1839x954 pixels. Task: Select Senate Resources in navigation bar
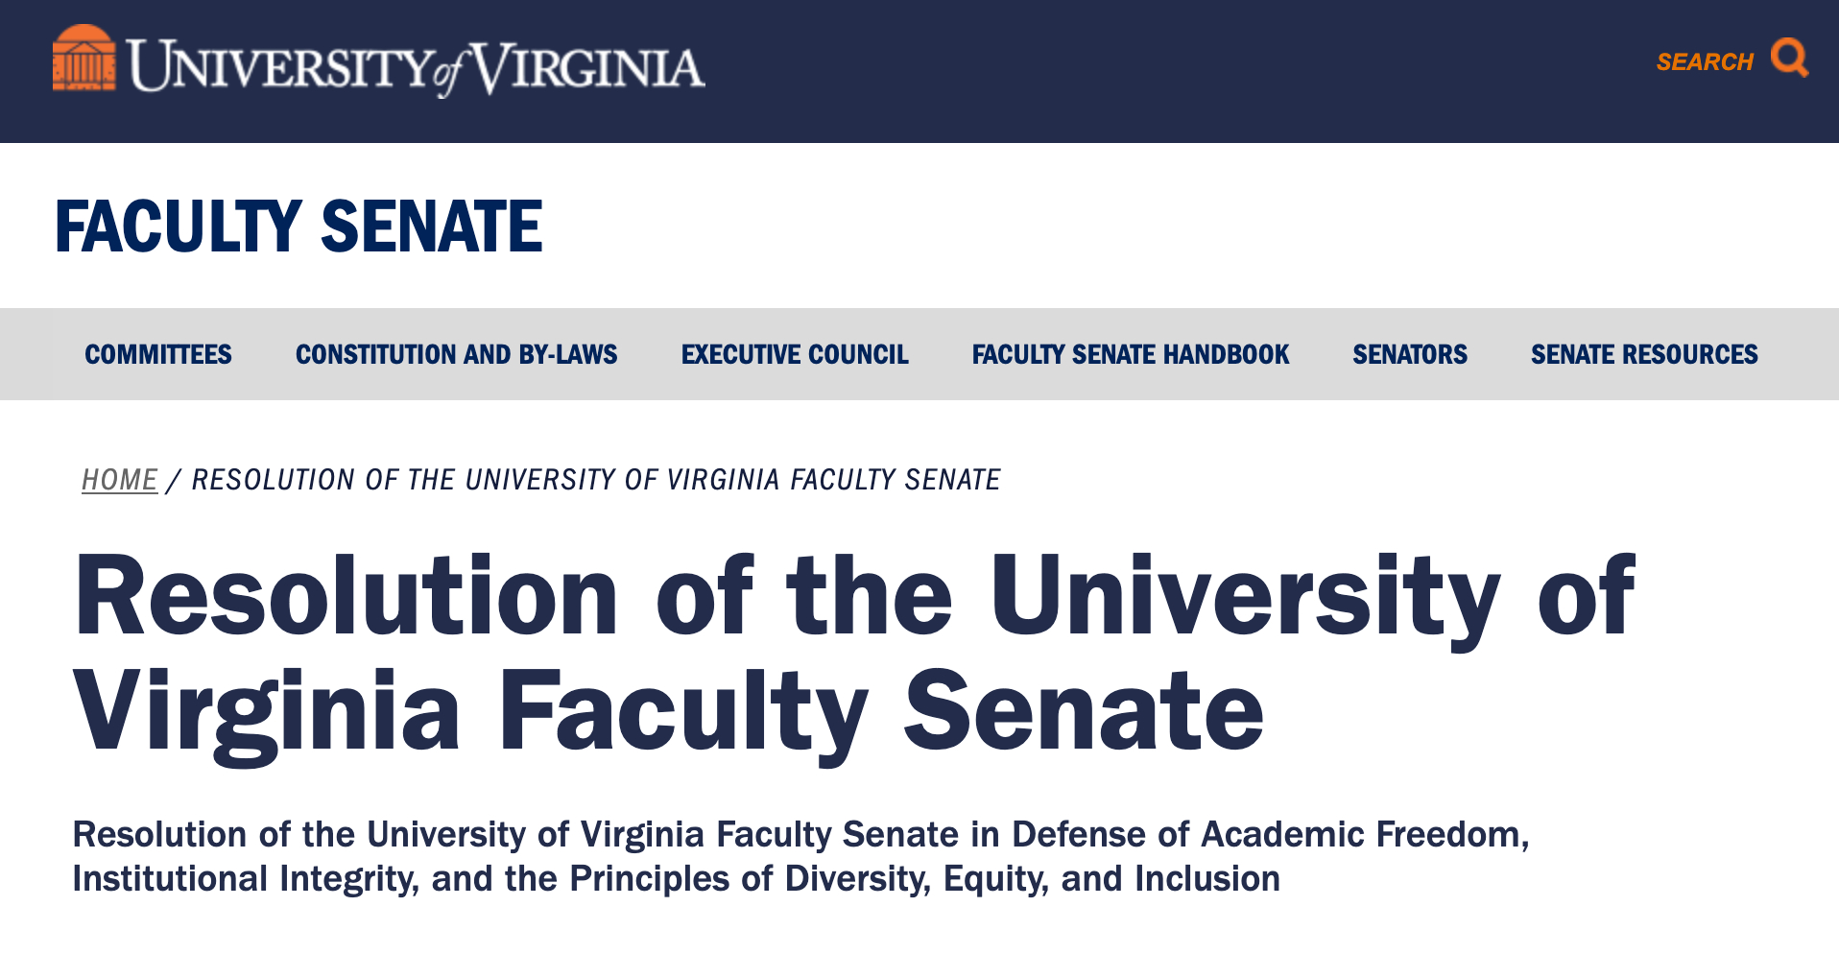pyautogui.click(x=1643, y=355)
